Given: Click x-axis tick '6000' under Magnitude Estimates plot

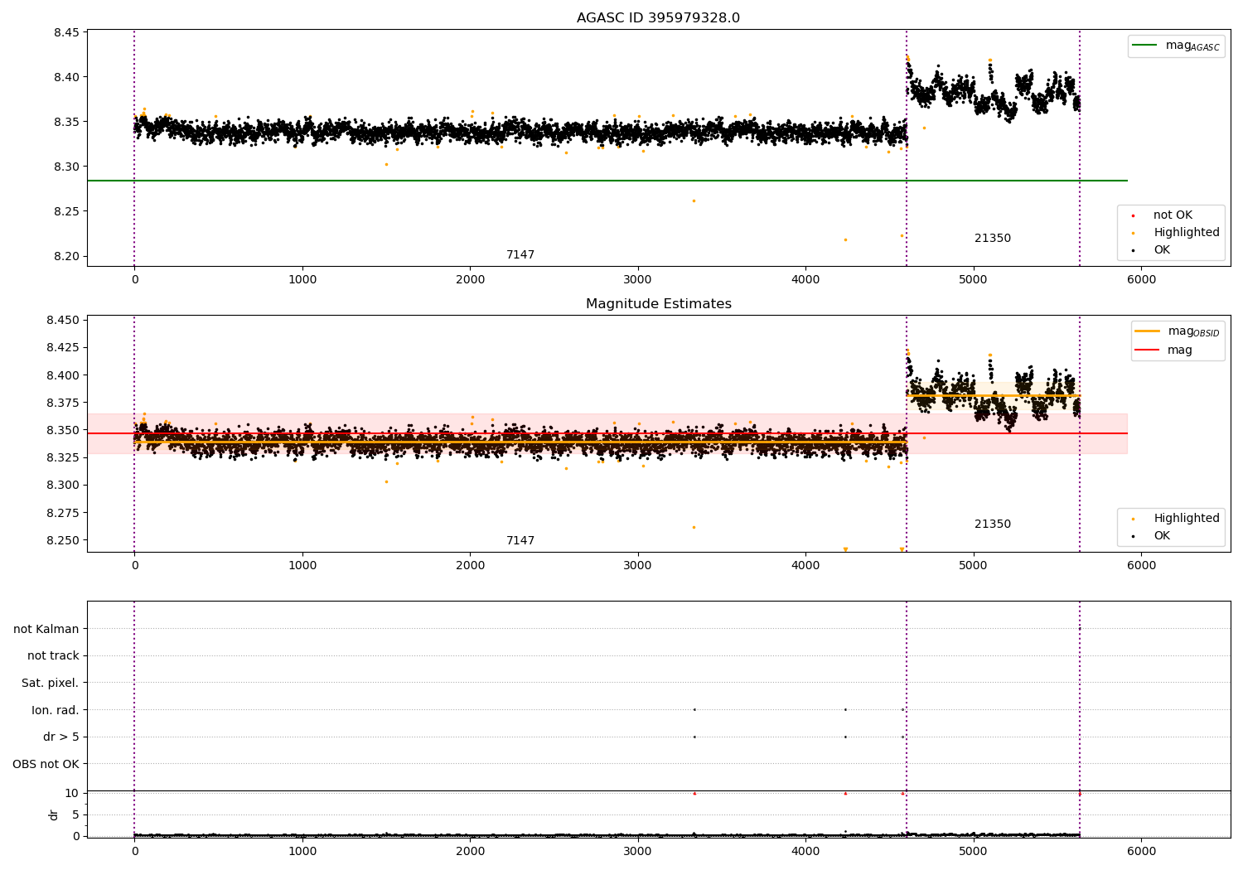Looking at the screenshot, I should [1141, 566].
